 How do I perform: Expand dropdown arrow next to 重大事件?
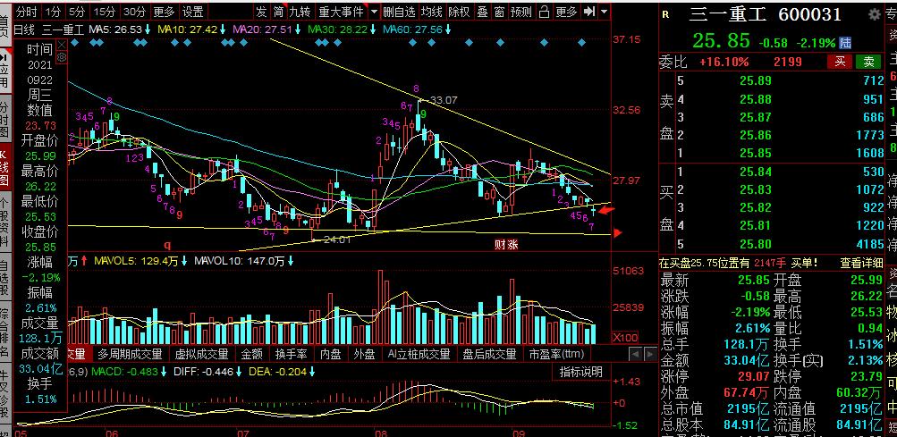(x=374, y=12)
